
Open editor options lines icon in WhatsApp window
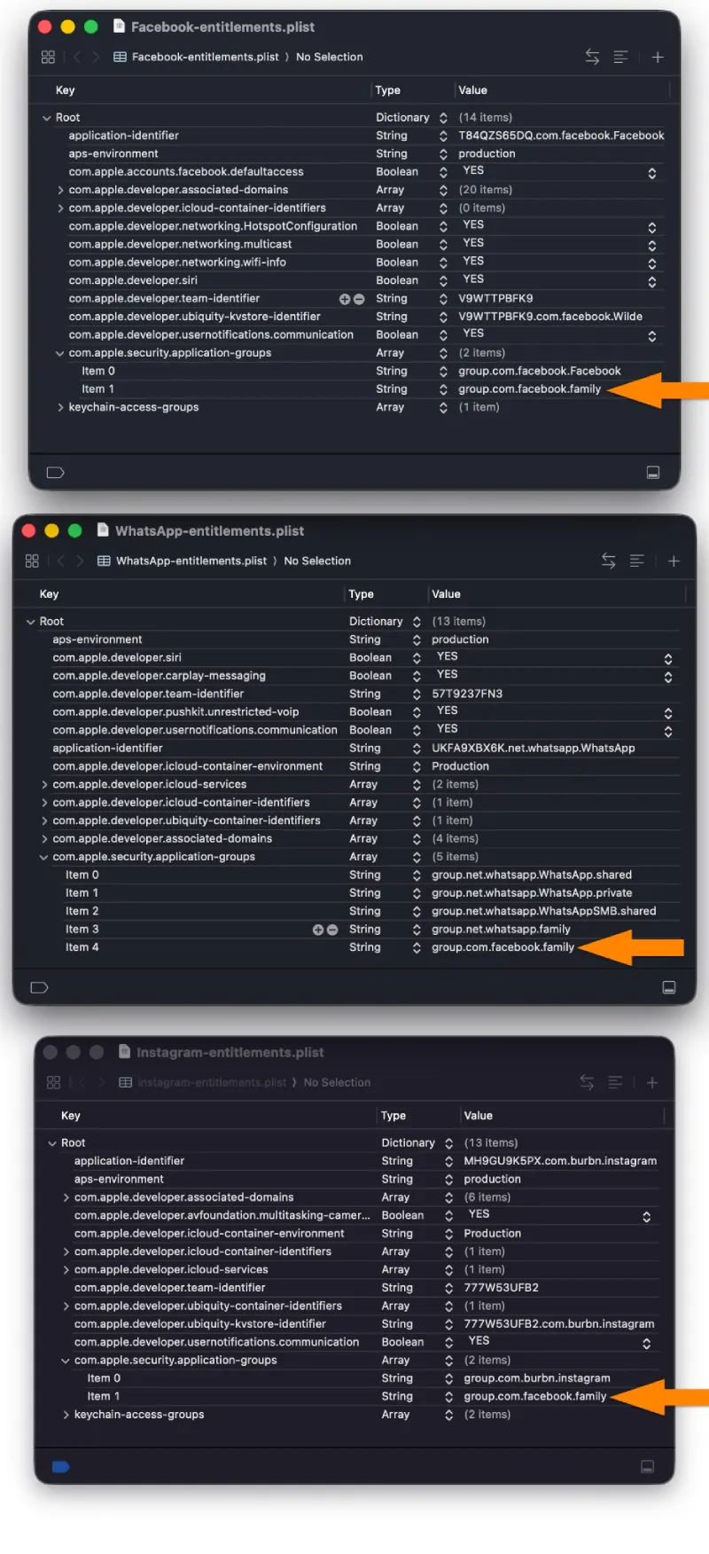tap(637, 561)
